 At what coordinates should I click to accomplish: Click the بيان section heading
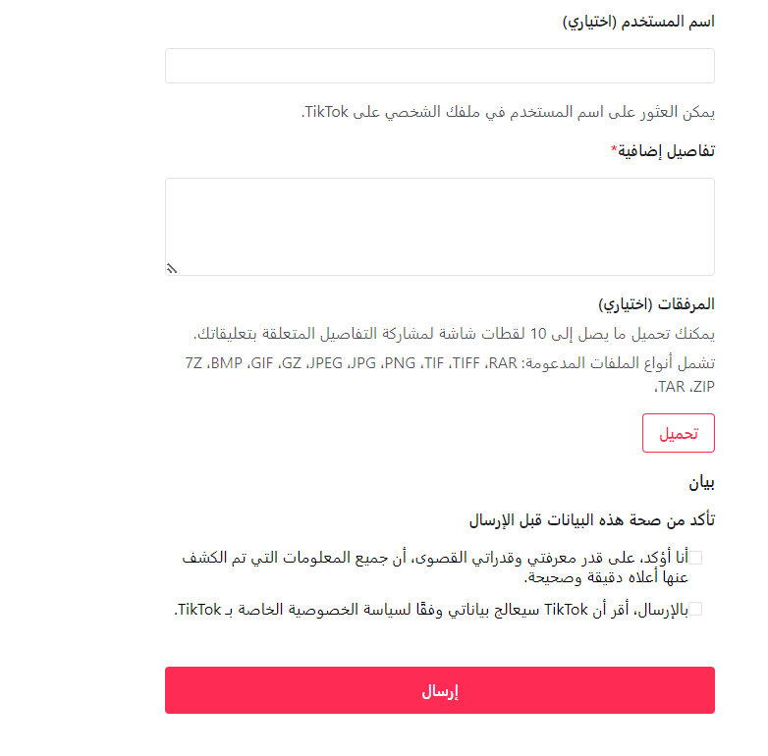(x=701, y=482)
